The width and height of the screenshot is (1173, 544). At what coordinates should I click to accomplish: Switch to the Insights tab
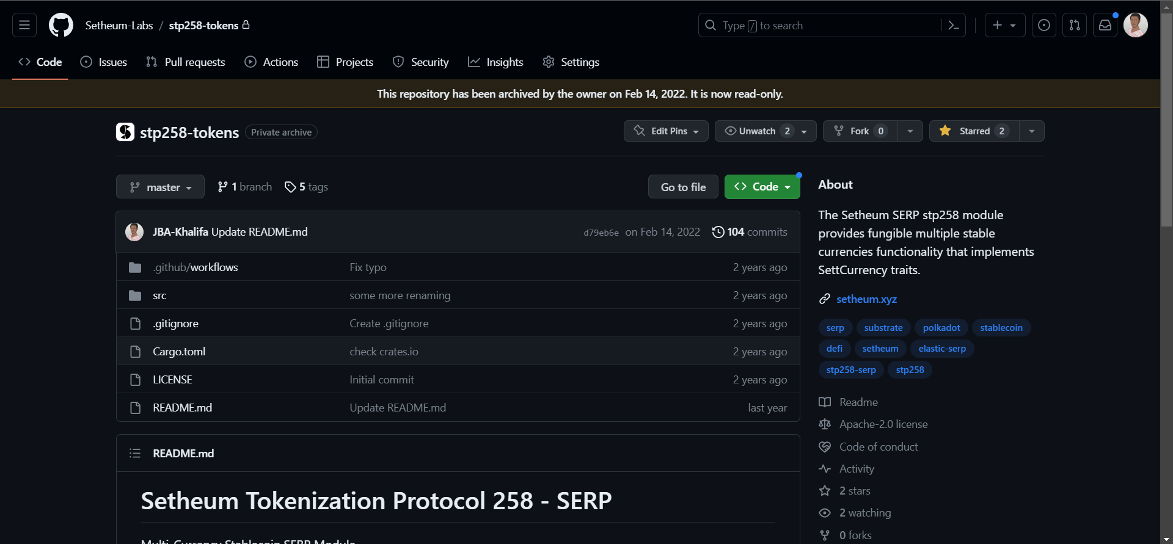[x=495, y=62]
